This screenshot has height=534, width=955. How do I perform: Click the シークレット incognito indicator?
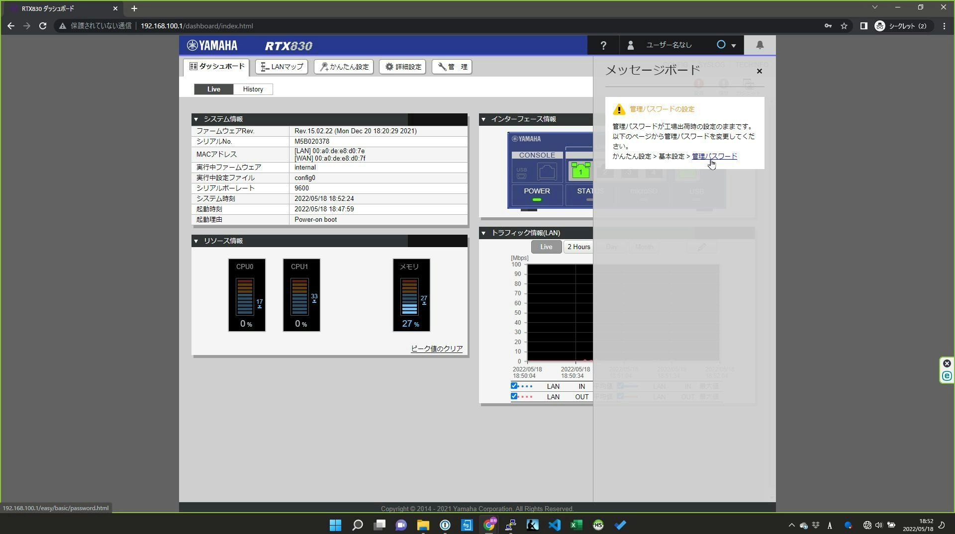(901, 26)
